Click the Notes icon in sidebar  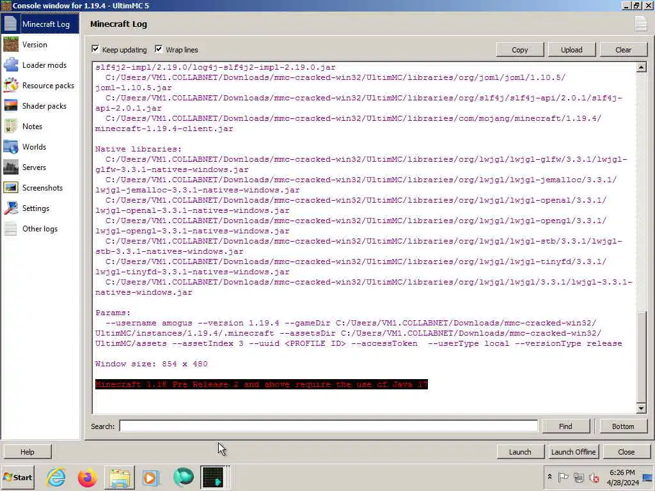click(10, 126)
